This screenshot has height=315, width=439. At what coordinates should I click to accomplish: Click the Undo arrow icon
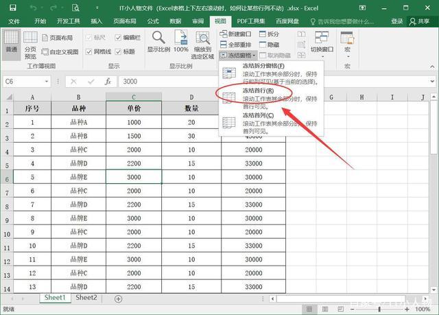tap(33, 8)
